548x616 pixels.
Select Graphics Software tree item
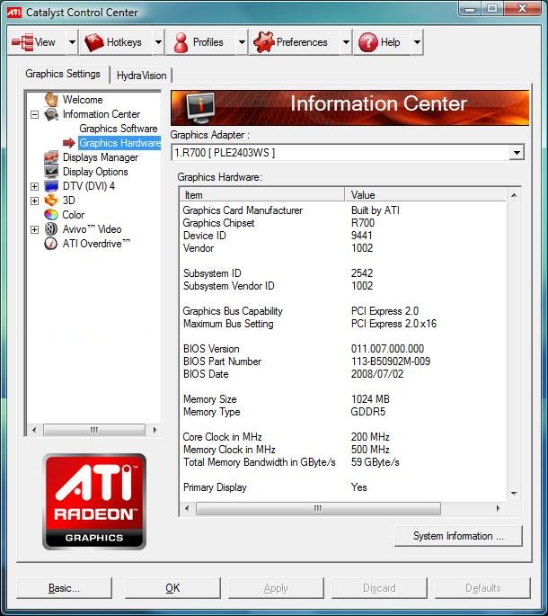[x=119, y=129]
